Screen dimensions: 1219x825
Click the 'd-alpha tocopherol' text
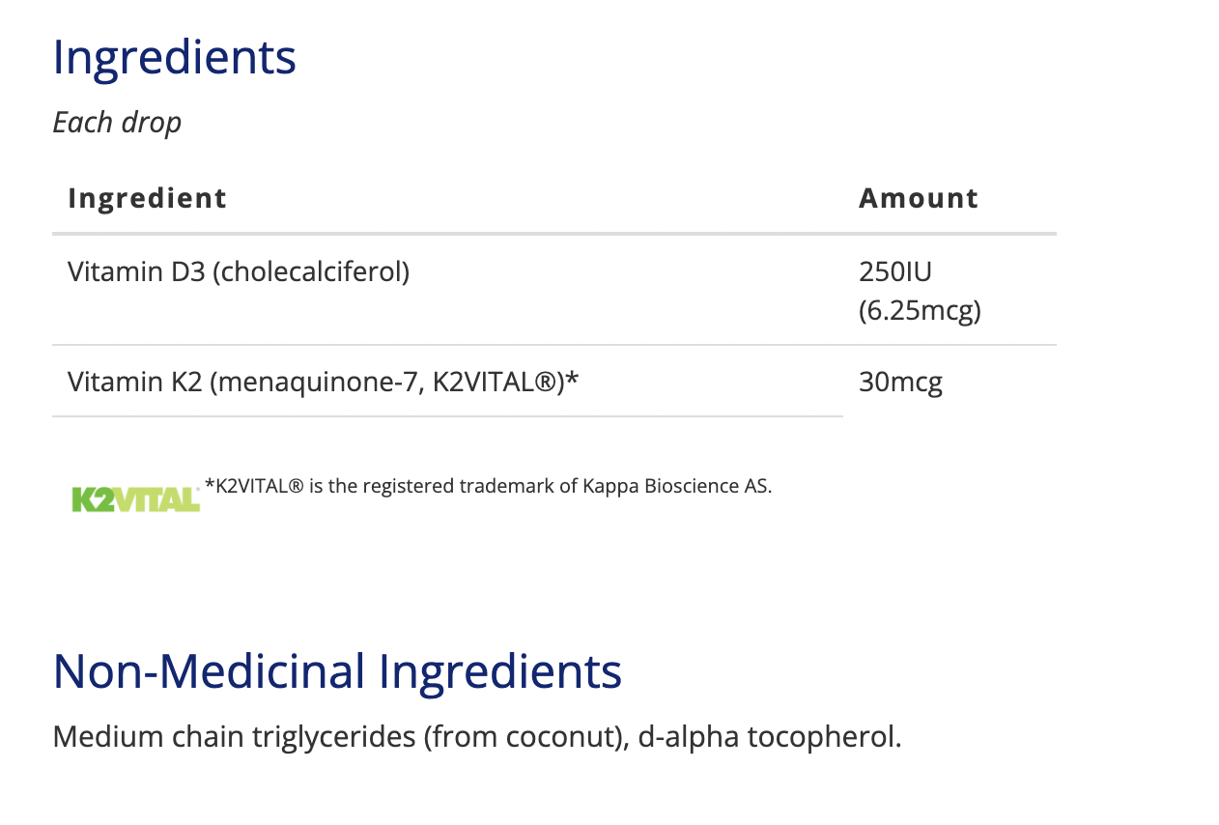pos(770,737)
